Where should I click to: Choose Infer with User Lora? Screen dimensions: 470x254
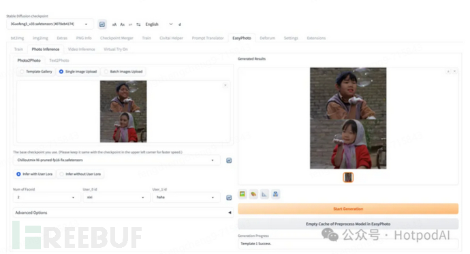[35, 174]
